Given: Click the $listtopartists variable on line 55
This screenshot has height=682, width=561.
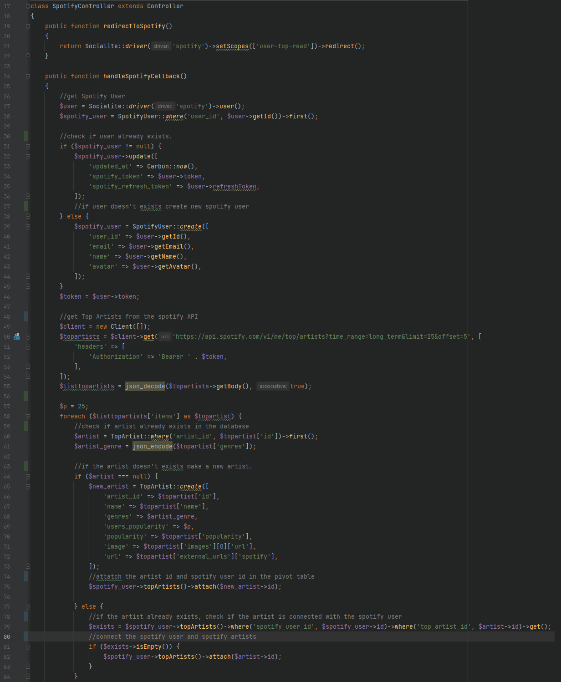Looking at the screenshot, I should (x=87, y=387).
